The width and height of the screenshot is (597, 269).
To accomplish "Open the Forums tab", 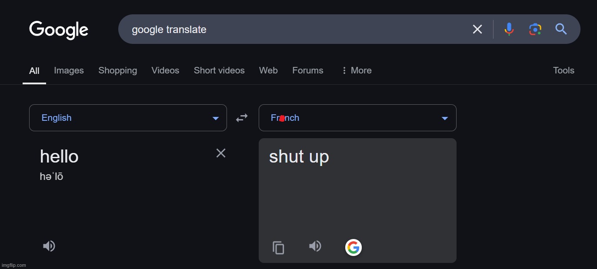I will click(x=308, y=70).
